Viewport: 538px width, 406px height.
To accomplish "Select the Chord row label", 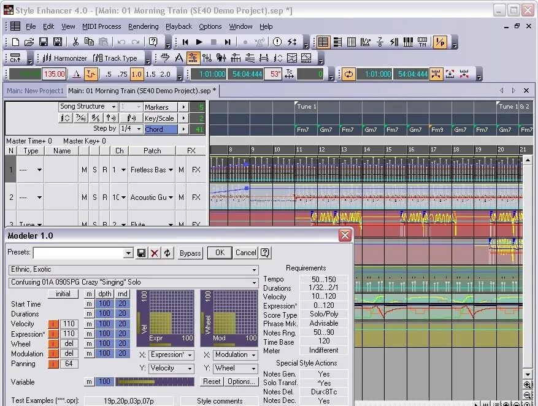I will 161,129.
